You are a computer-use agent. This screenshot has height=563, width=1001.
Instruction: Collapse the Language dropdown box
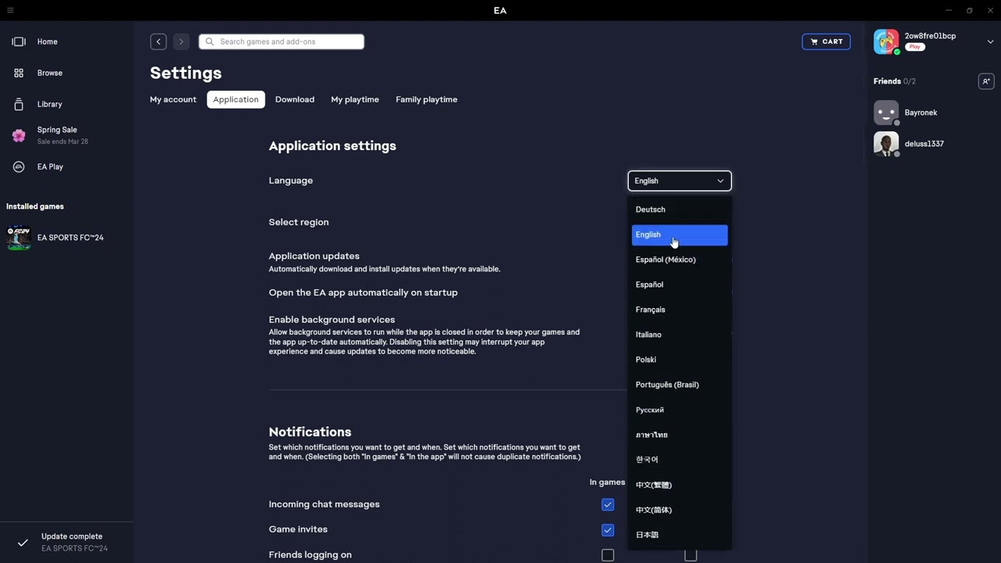pos(680,181)
